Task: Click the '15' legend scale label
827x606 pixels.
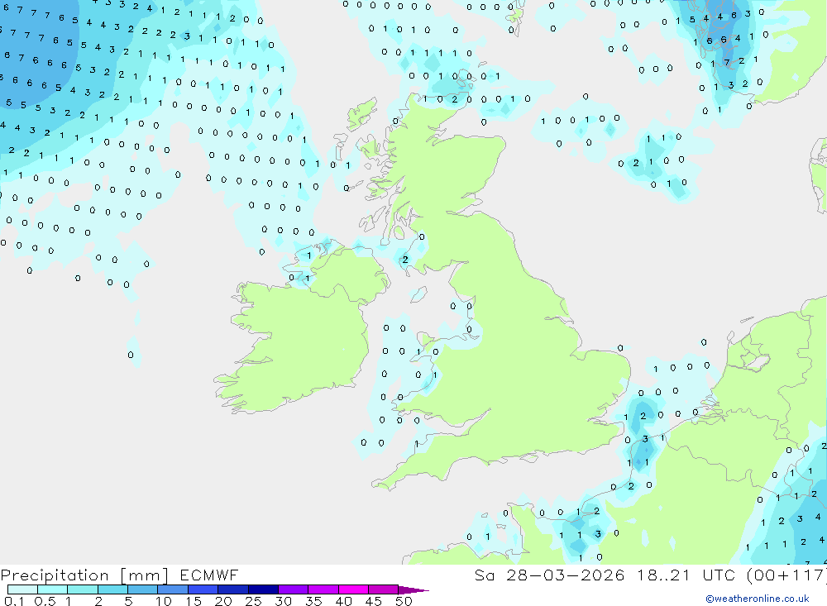Action: (194, 601)
